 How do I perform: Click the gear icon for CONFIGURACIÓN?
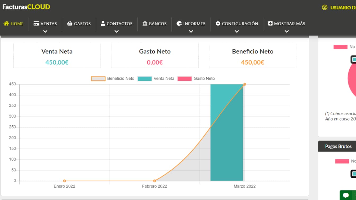tap(218, 24)
